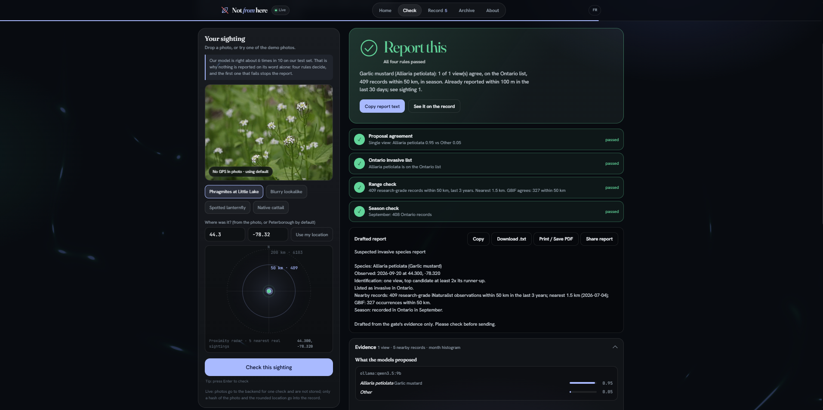Screen dimensions: 823x410
Task: Select the Blurry lookalike demo photo
Action: click(286, 192)
